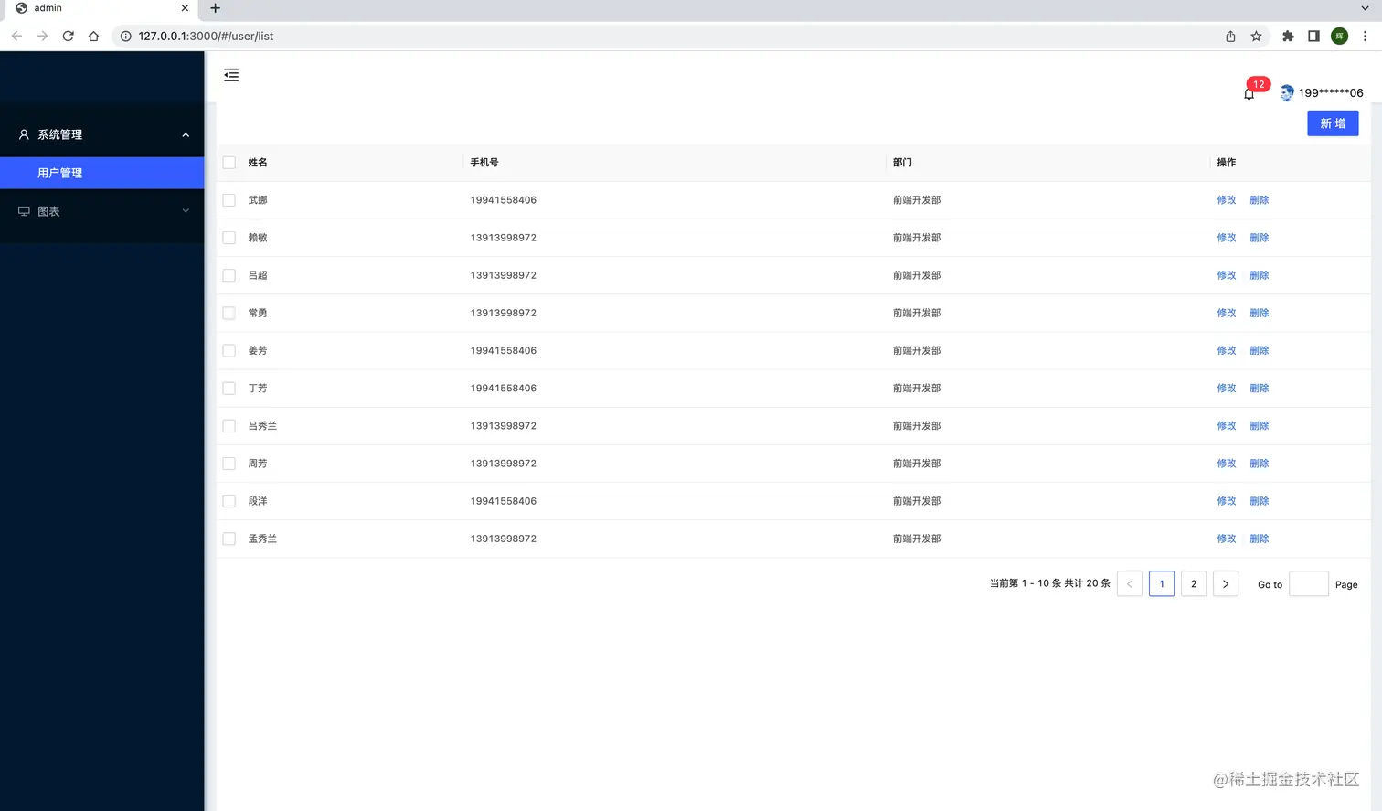Click 修改 for user 孟秀兰
Screen dimensions: 1382x811
click(x=1227, y=539)
